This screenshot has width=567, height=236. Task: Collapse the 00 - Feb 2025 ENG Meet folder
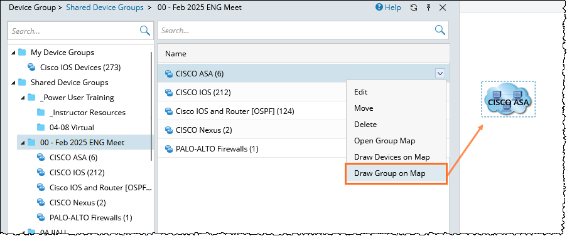[23, 143]
